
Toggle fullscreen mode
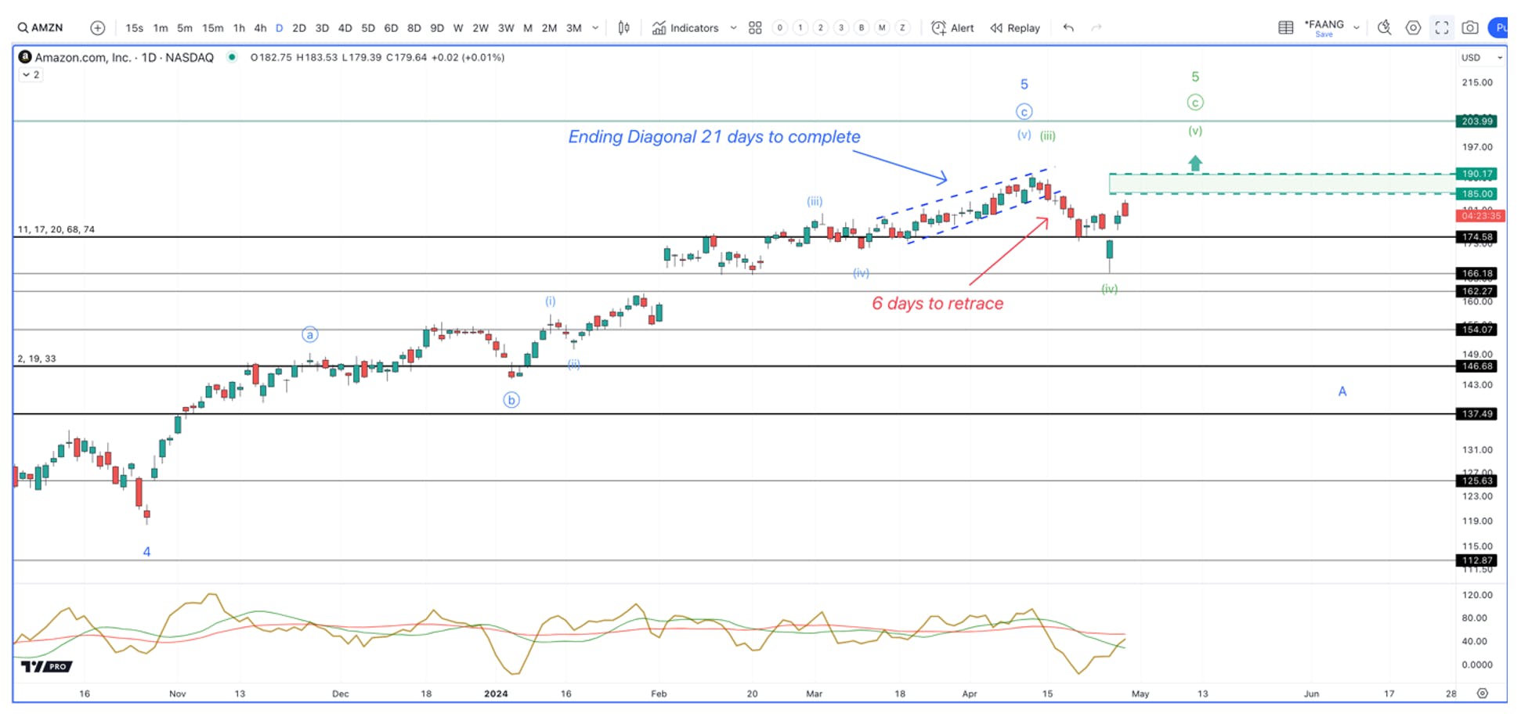pyautogui.click(x=1442, y=28)
